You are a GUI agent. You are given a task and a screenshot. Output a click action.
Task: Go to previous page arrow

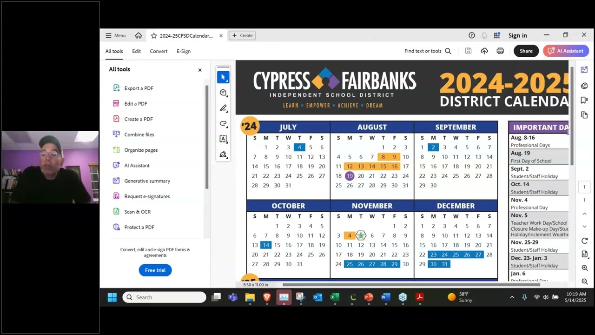point(584,214)
